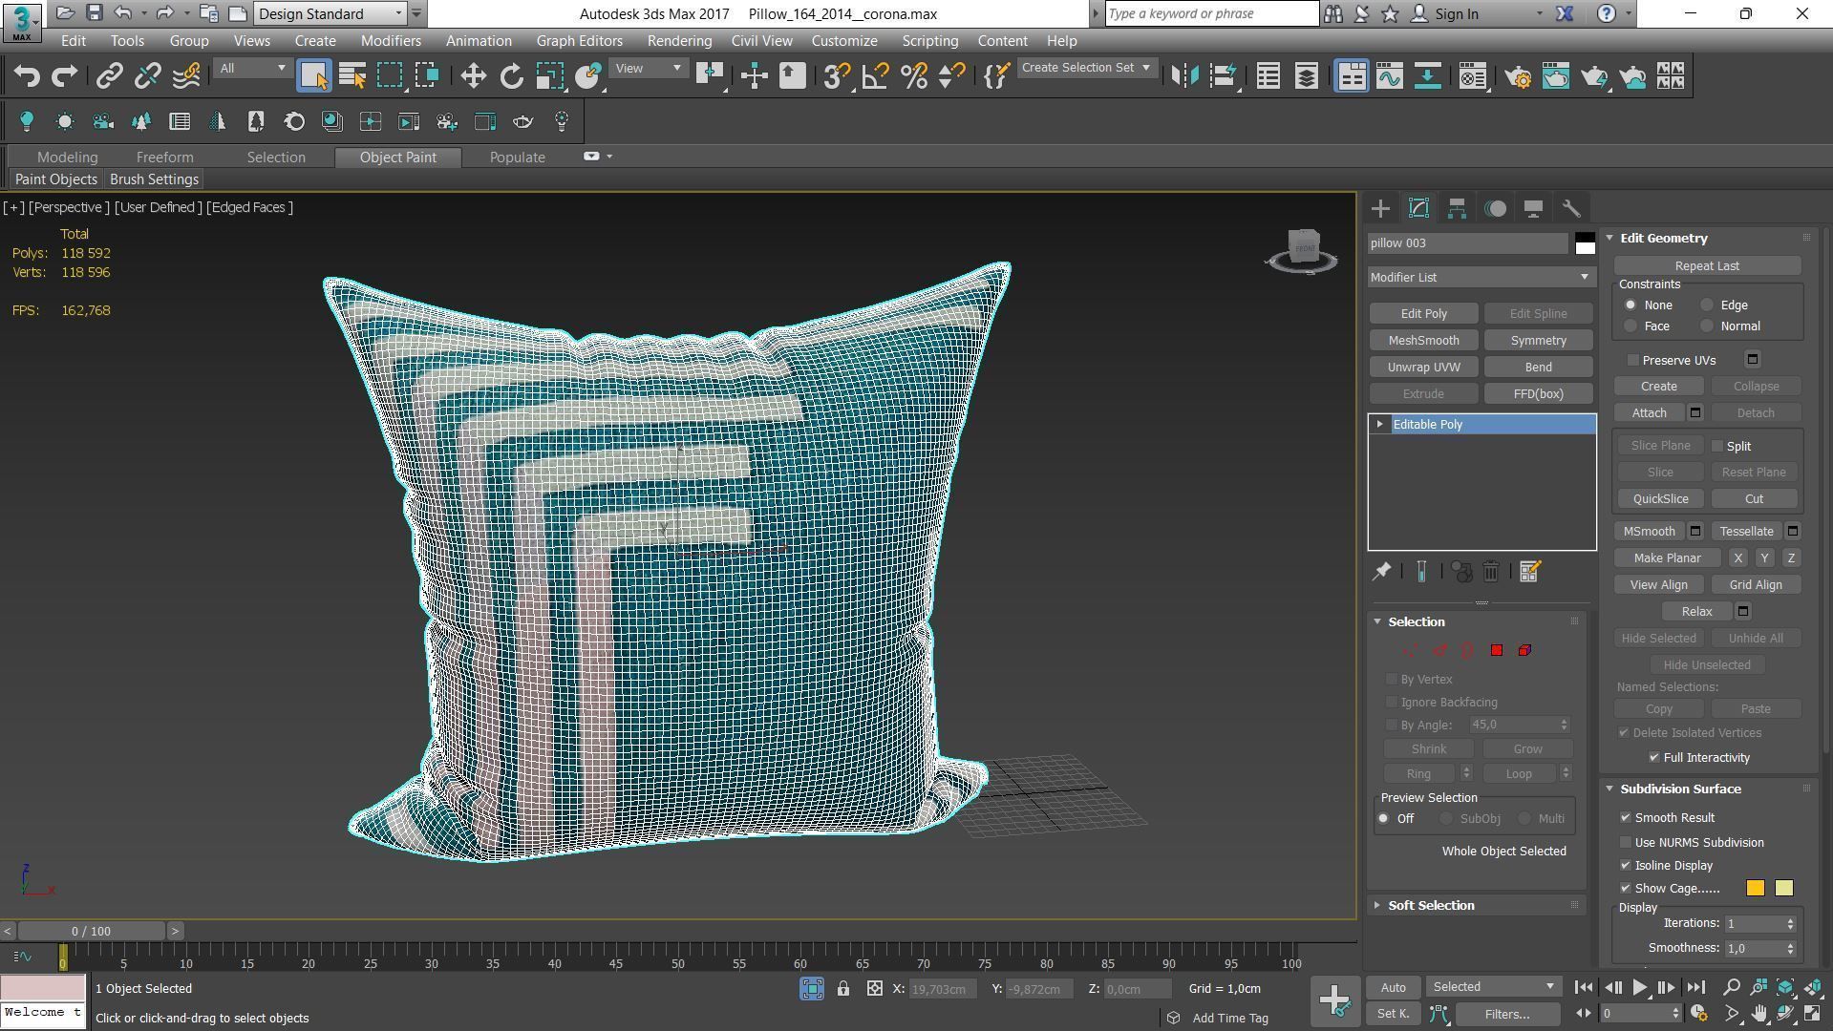The width and height of the screenshot is (1833, 1031).
Task: Open Select by Name list icon
Action: pyautogui.click(x=352, y=76)
